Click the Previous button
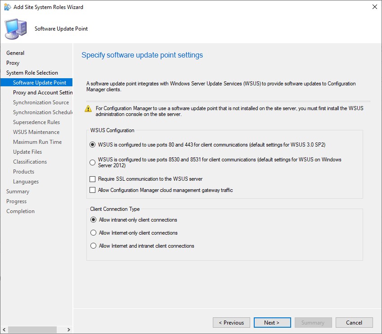Image resolution: width=382 pixels, height=334 pixels. (231, 323)
